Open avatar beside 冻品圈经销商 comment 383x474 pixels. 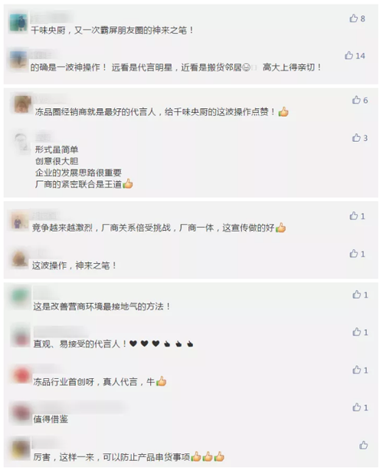tap(23, 104)
